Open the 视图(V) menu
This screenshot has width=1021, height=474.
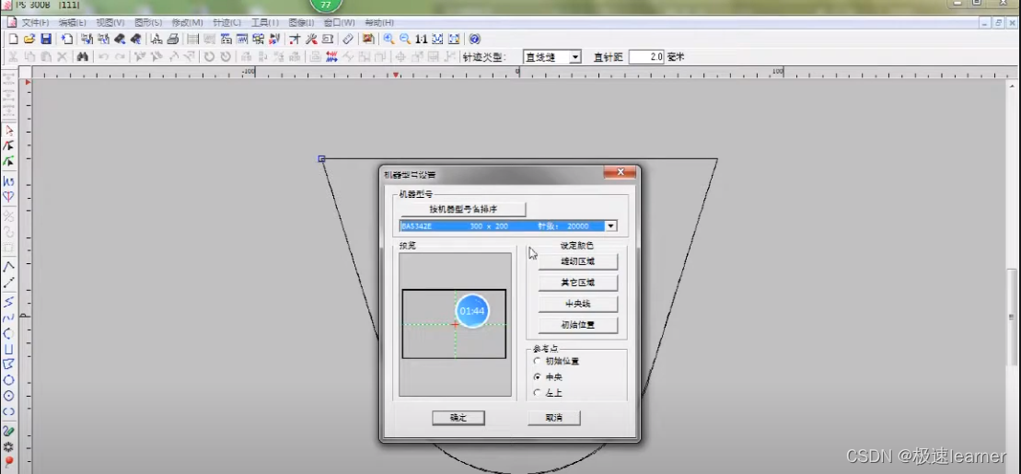click(x=110, y=23)
